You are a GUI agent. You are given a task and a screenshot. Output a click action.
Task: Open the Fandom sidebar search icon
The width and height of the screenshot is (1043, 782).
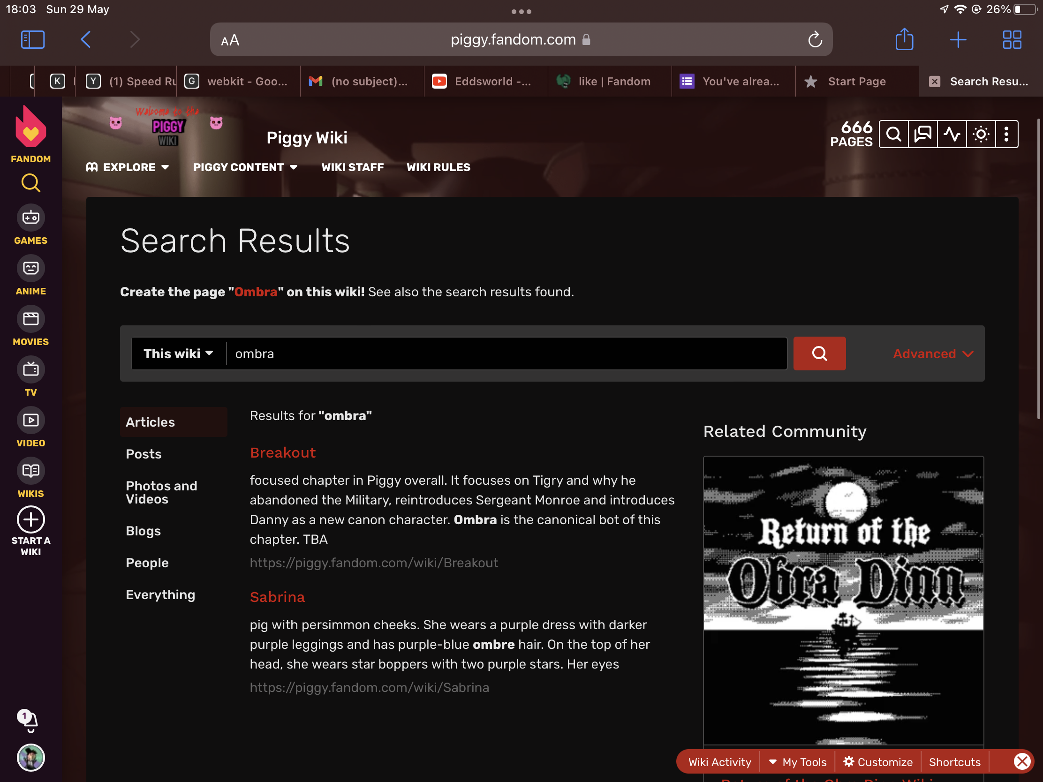point(30,183)
